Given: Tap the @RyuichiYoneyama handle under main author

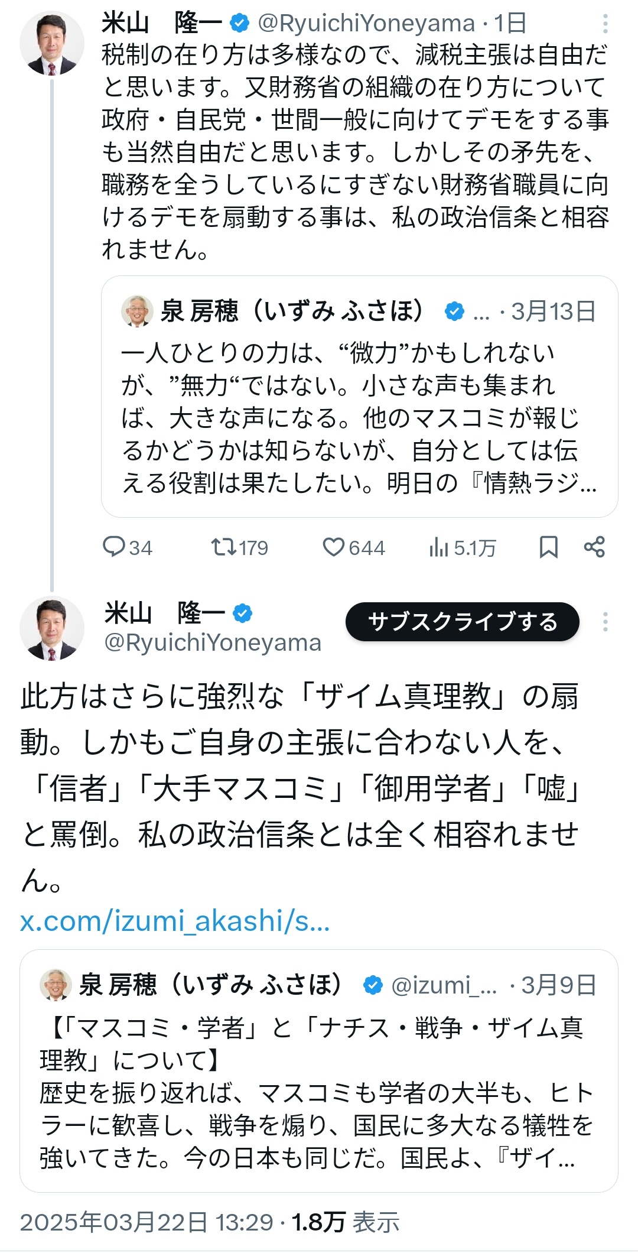Looking at the screenshot, I should point(213,642).
